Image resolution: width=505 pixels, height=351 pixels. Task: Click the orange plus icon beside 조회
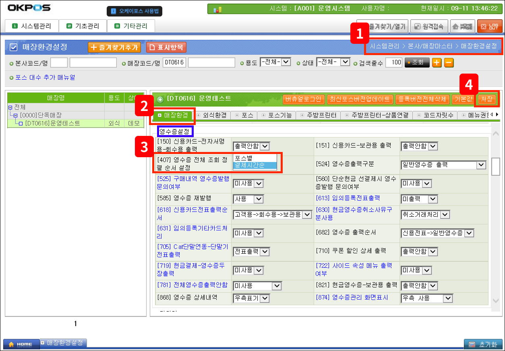click(x=437, y=63)
